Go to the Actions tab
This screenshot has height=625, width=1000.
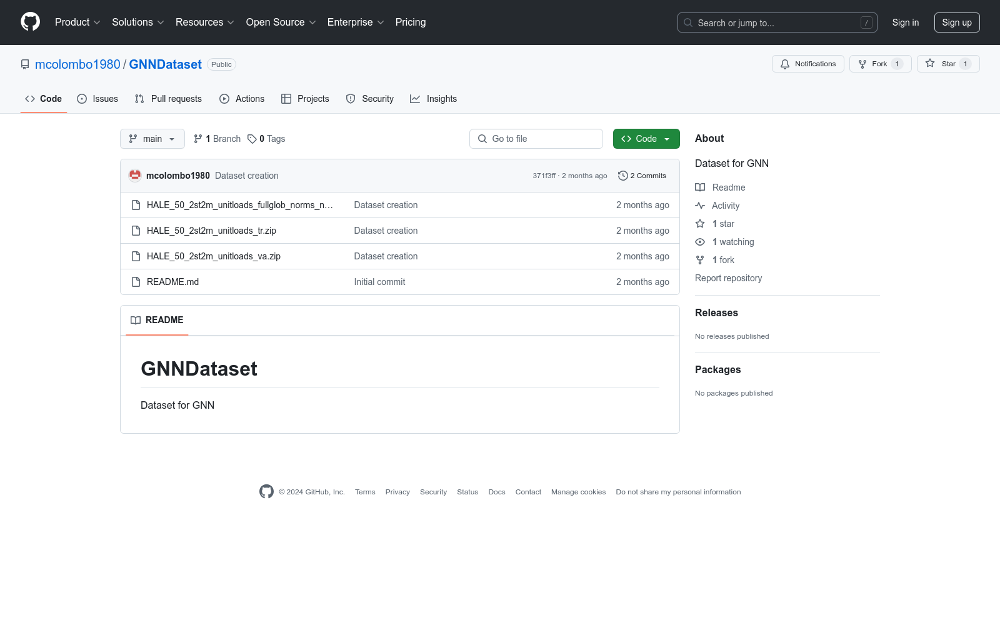tap(242, 99)
